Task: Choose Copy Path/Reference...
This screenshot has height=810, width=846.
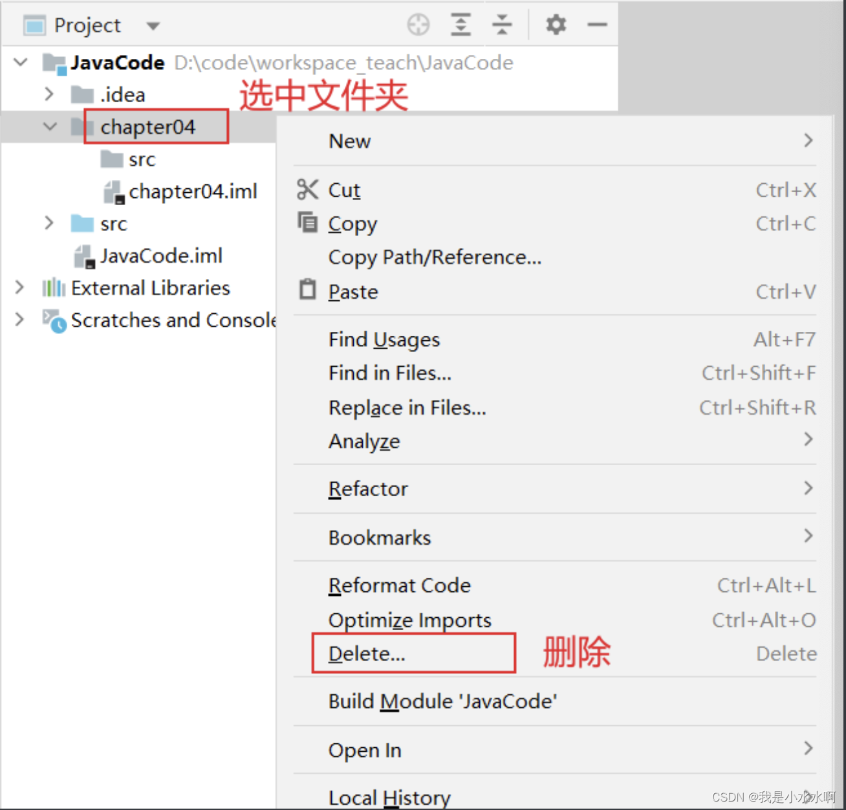Action: click(555, 257)
